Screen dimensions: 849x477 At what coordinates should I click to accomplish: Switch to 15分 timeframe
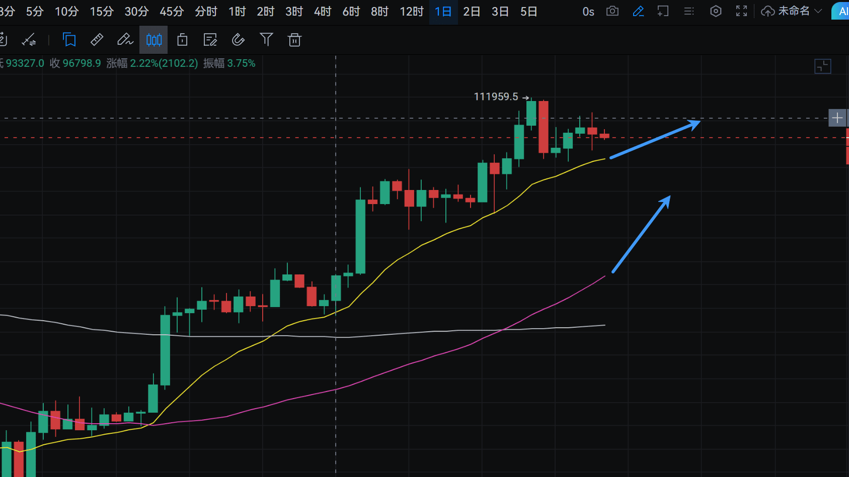point(102,12)
